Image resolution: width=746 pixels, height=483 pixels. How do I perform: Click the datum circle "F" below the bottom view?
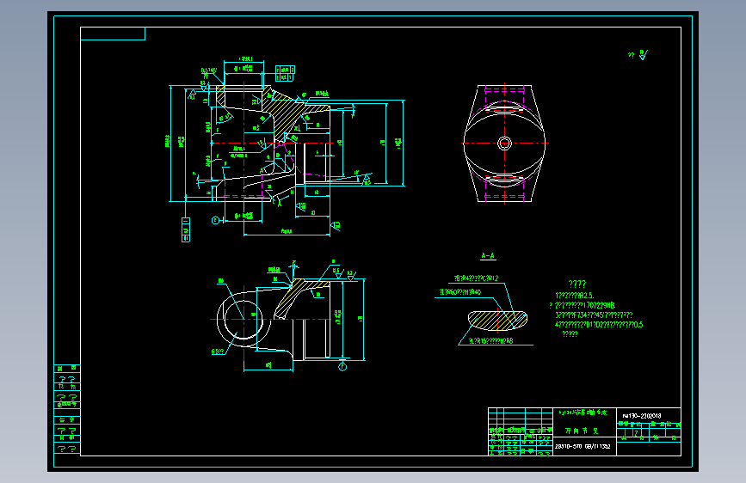click(342, 366)
